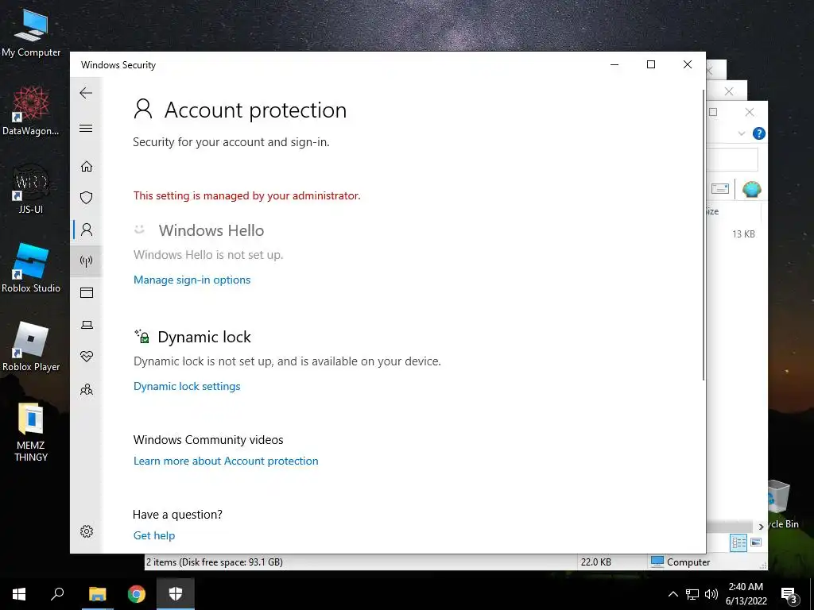The image size is (814, 610).
Task: Open Family options people icon
Action: click(x=87, y=389)
